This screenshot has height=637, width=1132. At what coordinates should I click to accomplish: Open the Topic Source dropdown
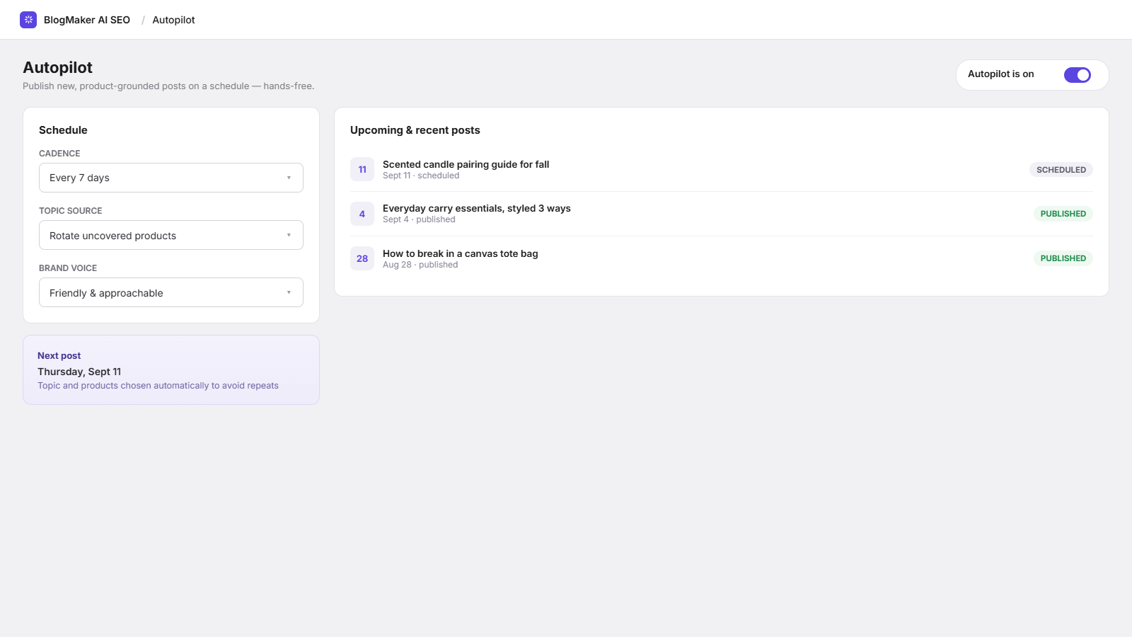click(x=171, y=235)
